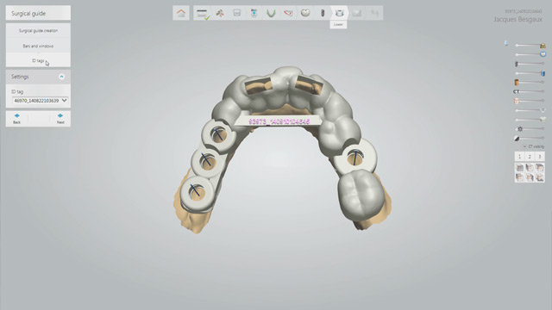Switch to Surgical guide creation tab
This screenshot has width=552, height=310.
point(38,31)
